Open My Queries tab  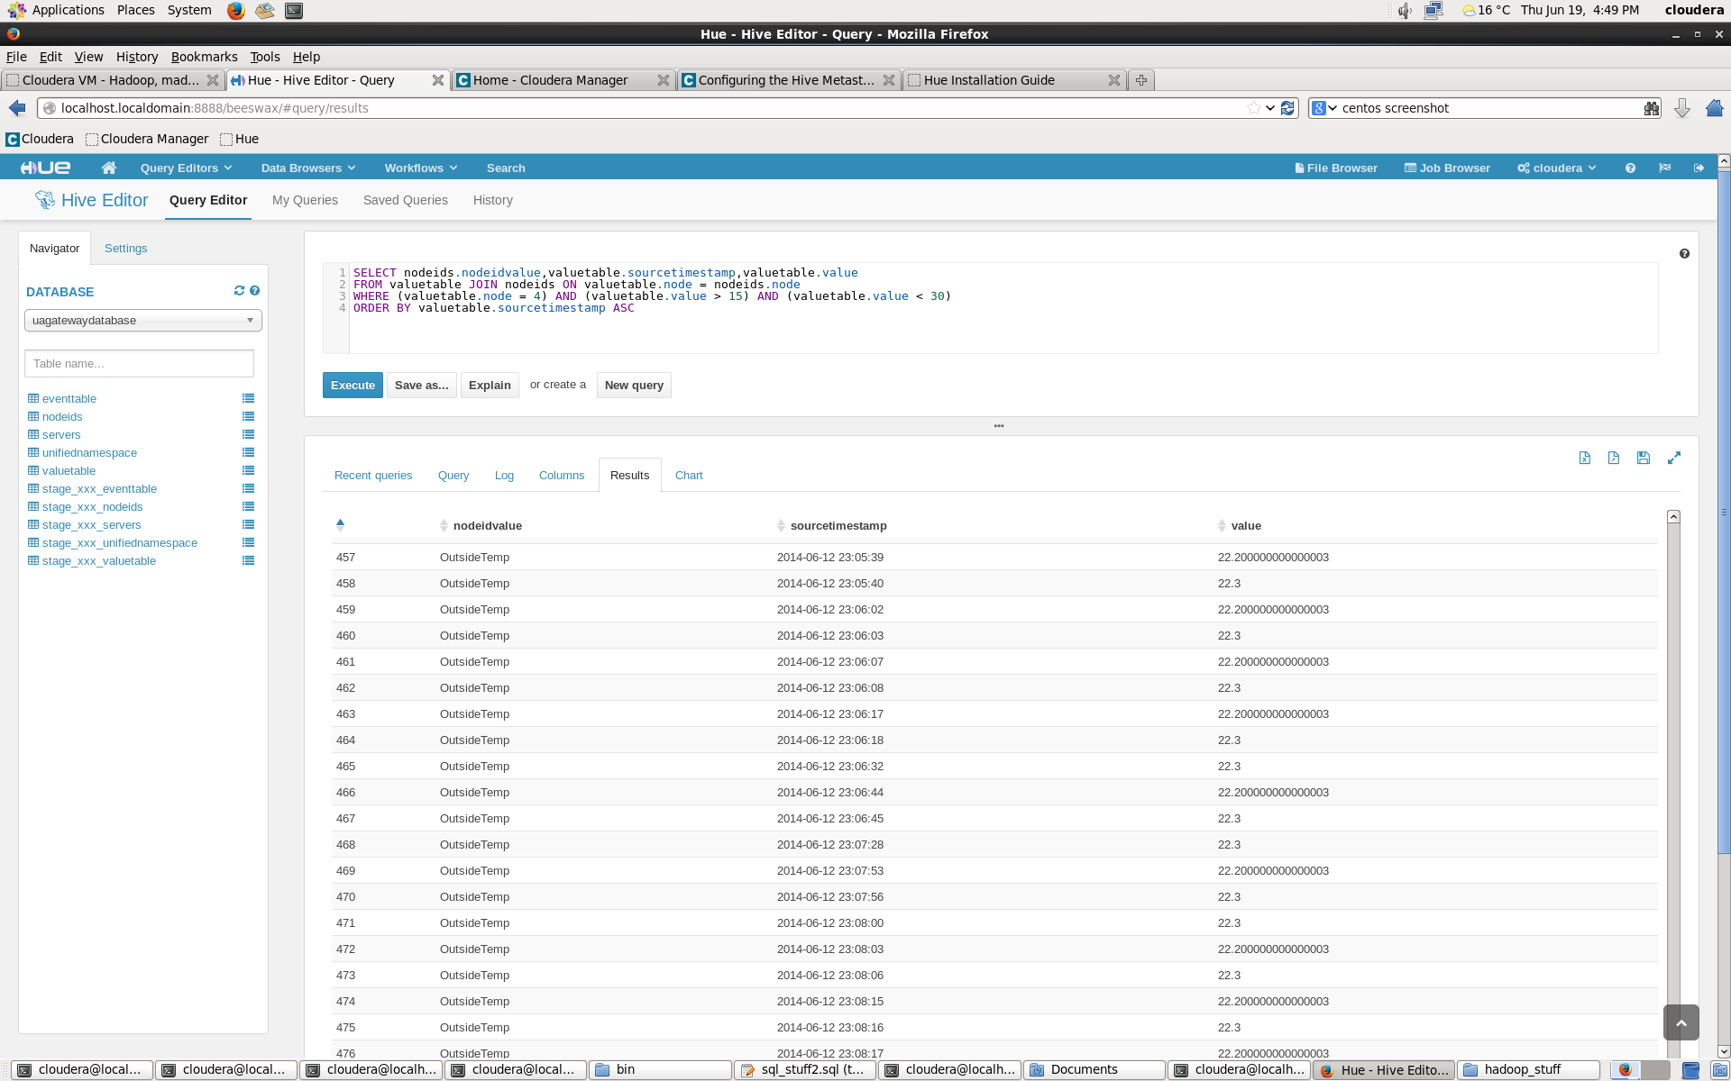coord(305,200)
